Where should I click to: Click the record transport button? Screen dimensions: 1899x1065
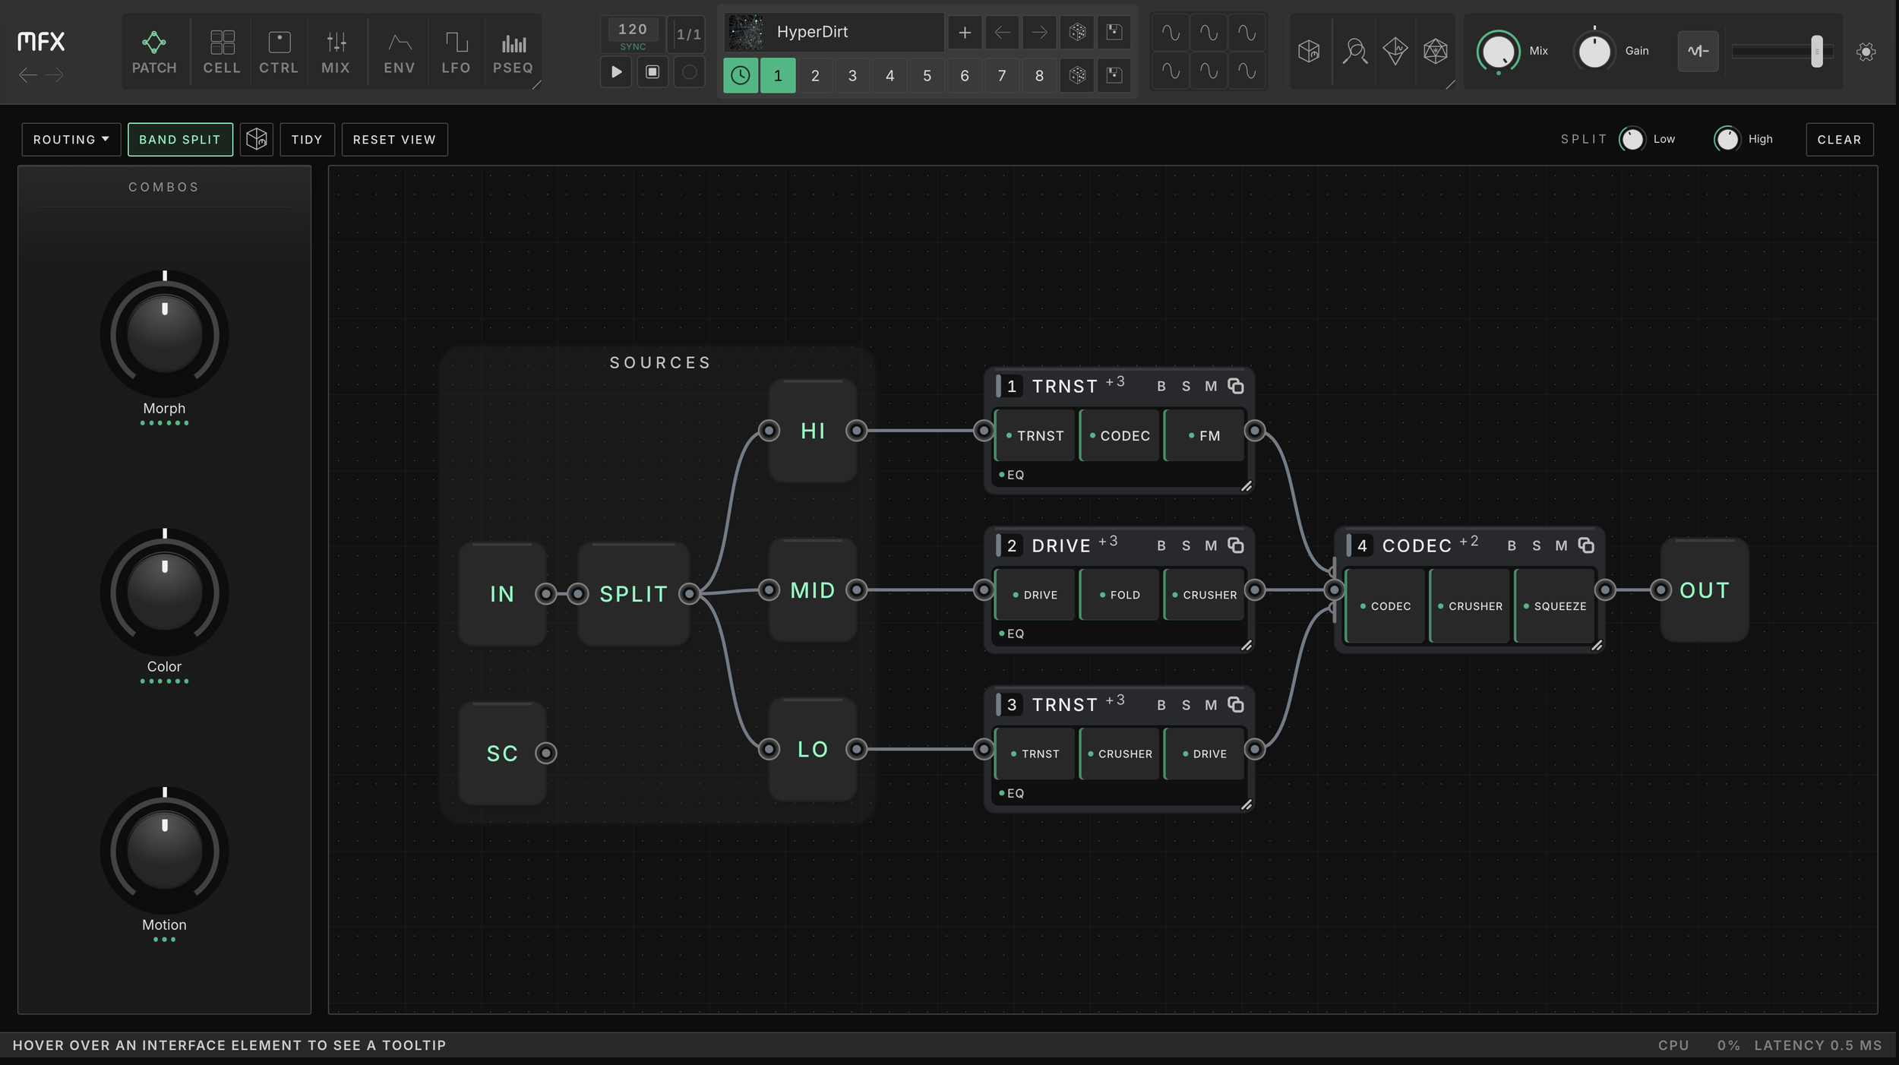point(689,72)
